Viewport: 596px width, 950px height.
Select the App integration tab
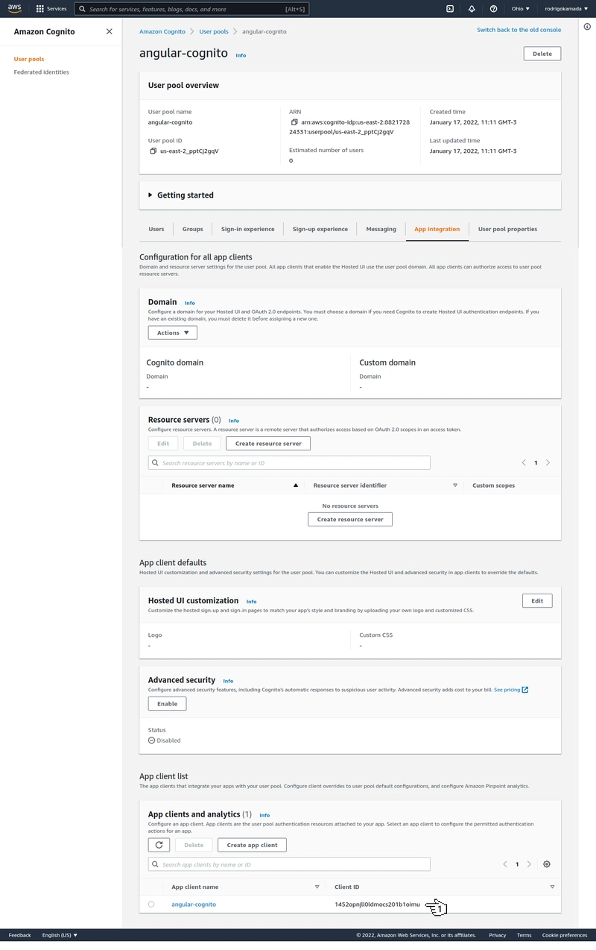coord(437,229)
